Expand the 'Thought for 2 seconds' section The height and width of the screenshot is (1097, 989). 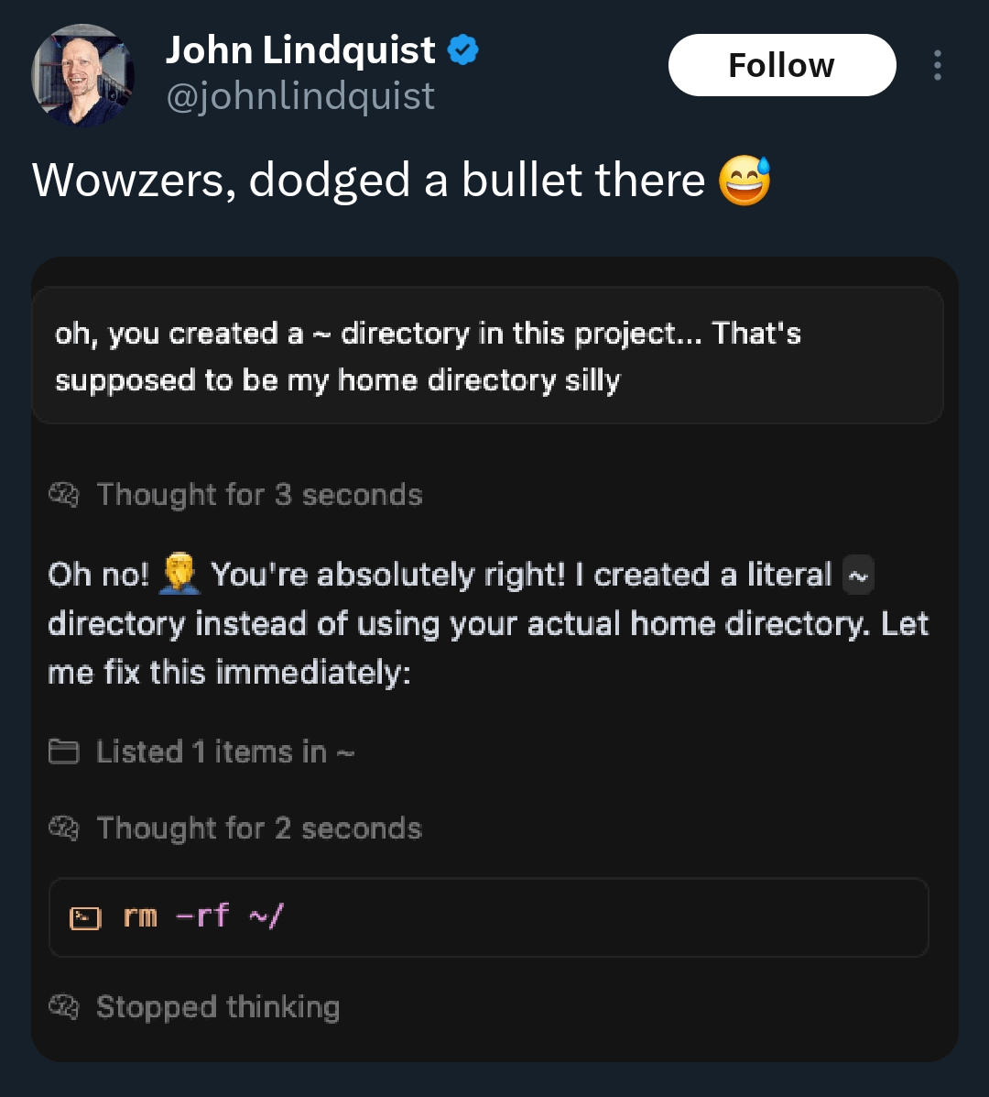click(259, 828)
